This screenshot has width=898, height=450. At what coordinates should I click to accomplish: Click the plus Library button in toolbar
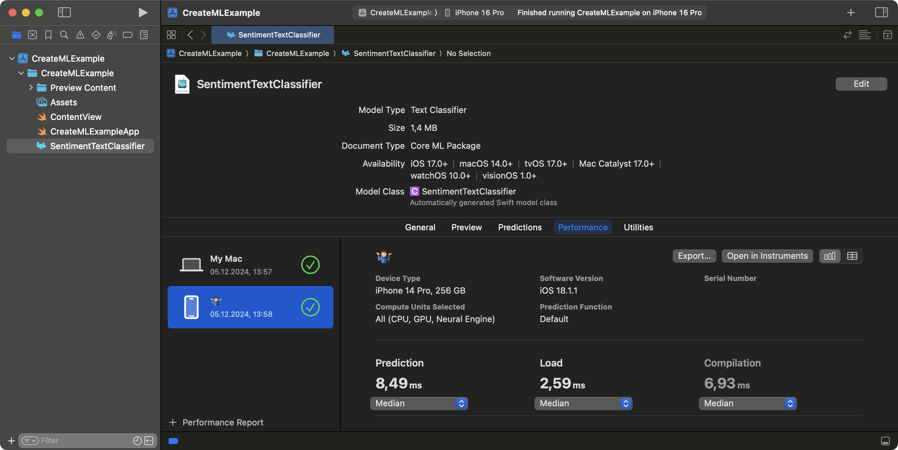click(851, 13)
